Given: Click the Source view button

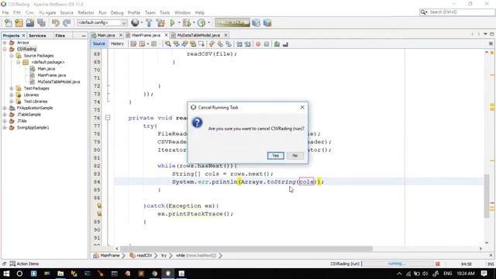Looking at the screenshot, I should point(98,43).
